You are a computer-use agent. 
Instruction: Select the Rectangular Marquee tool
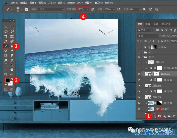[x=12, y=27]
